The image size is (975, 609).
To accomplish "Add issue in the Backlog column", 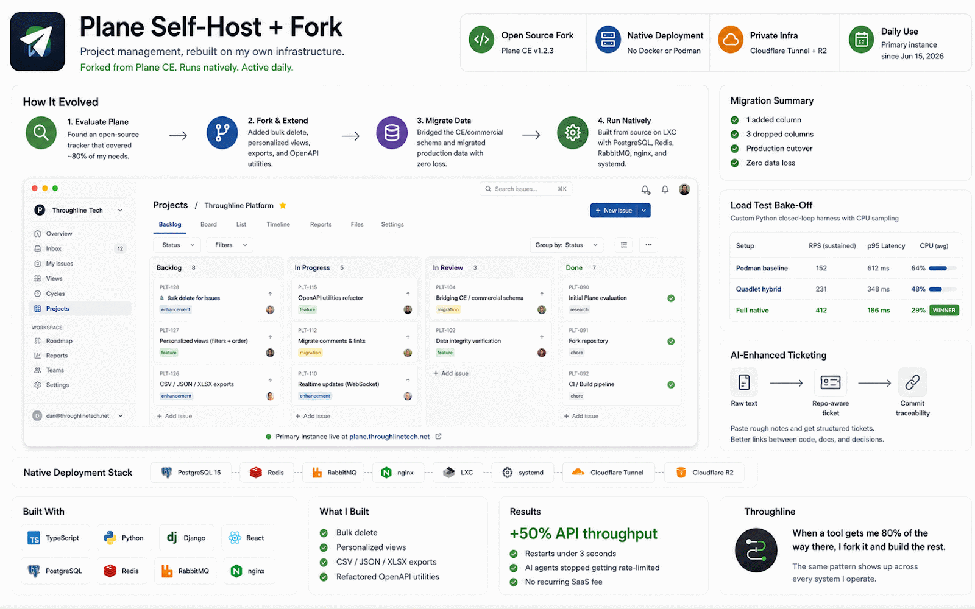I will (174, 416).
